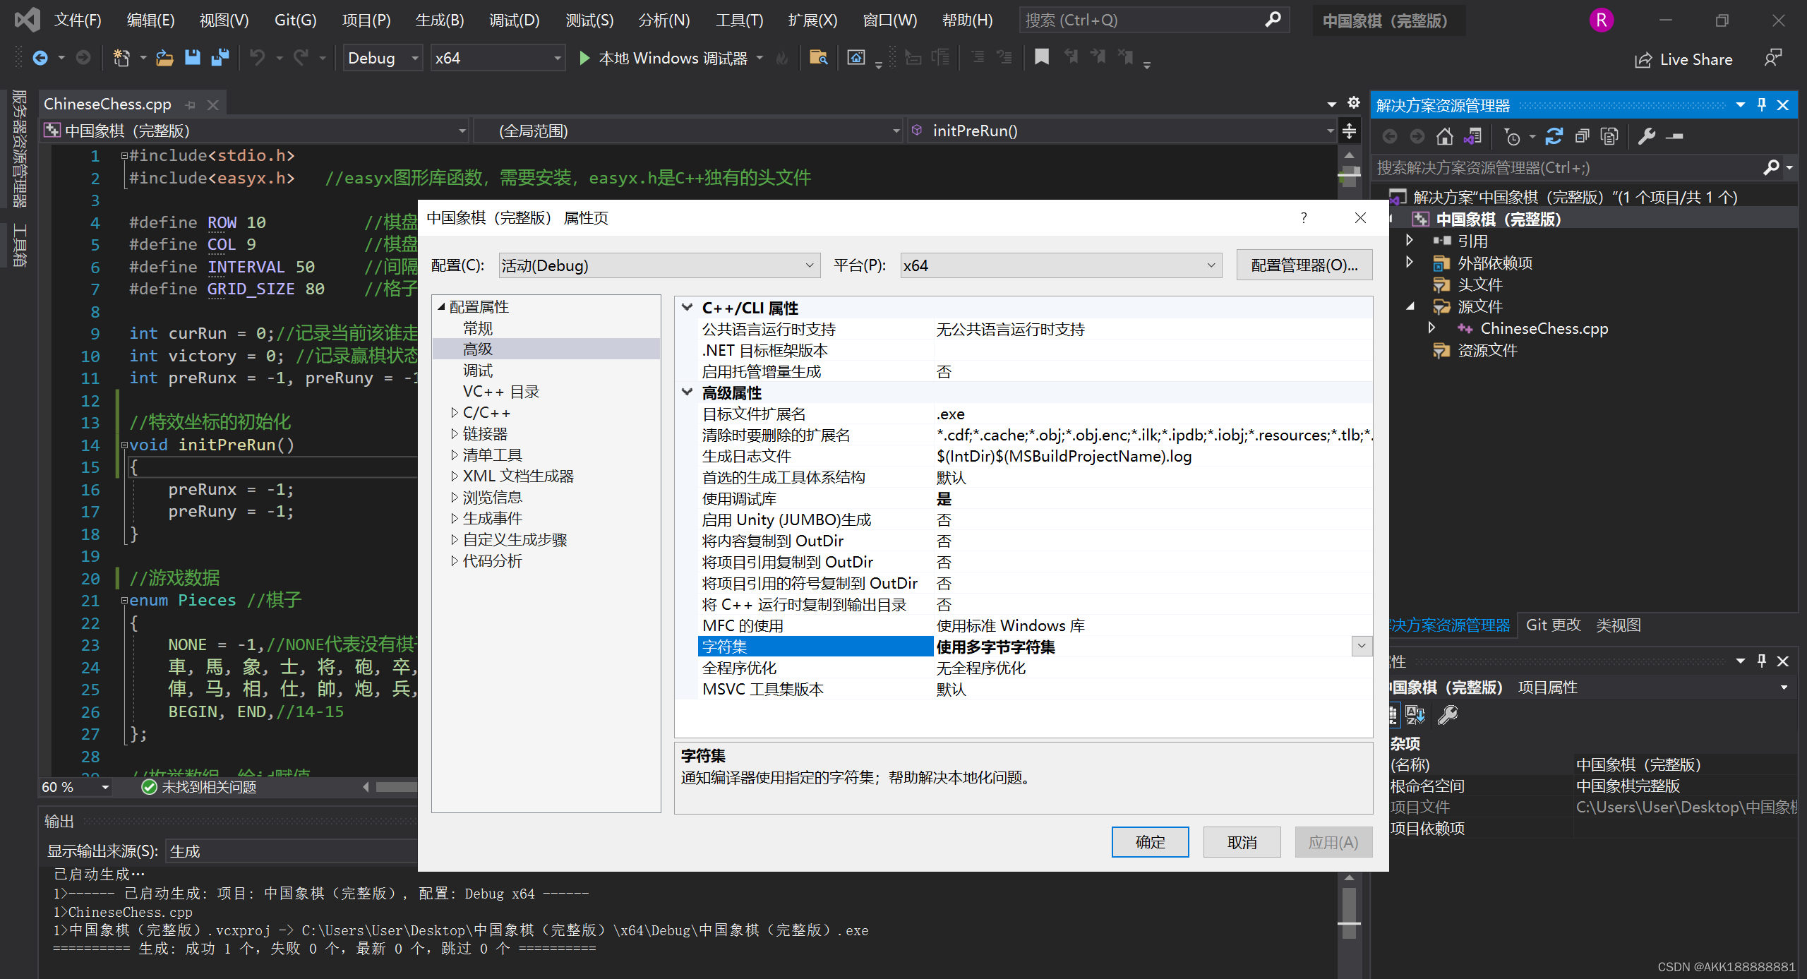
Task: Click the 应用(A) button
Action: [1333, 842]
